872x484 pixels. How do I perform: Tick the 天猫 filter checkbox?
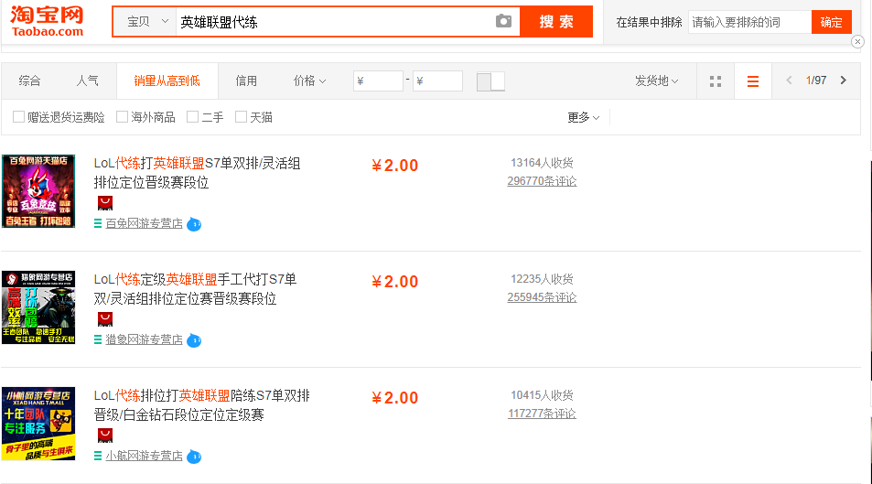[x=241, y=117]
